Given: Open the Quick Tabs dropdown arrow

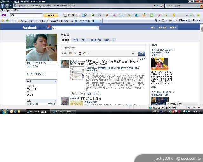Looking at the screenshot, I should pyautogui.click(x=16, y=21).
